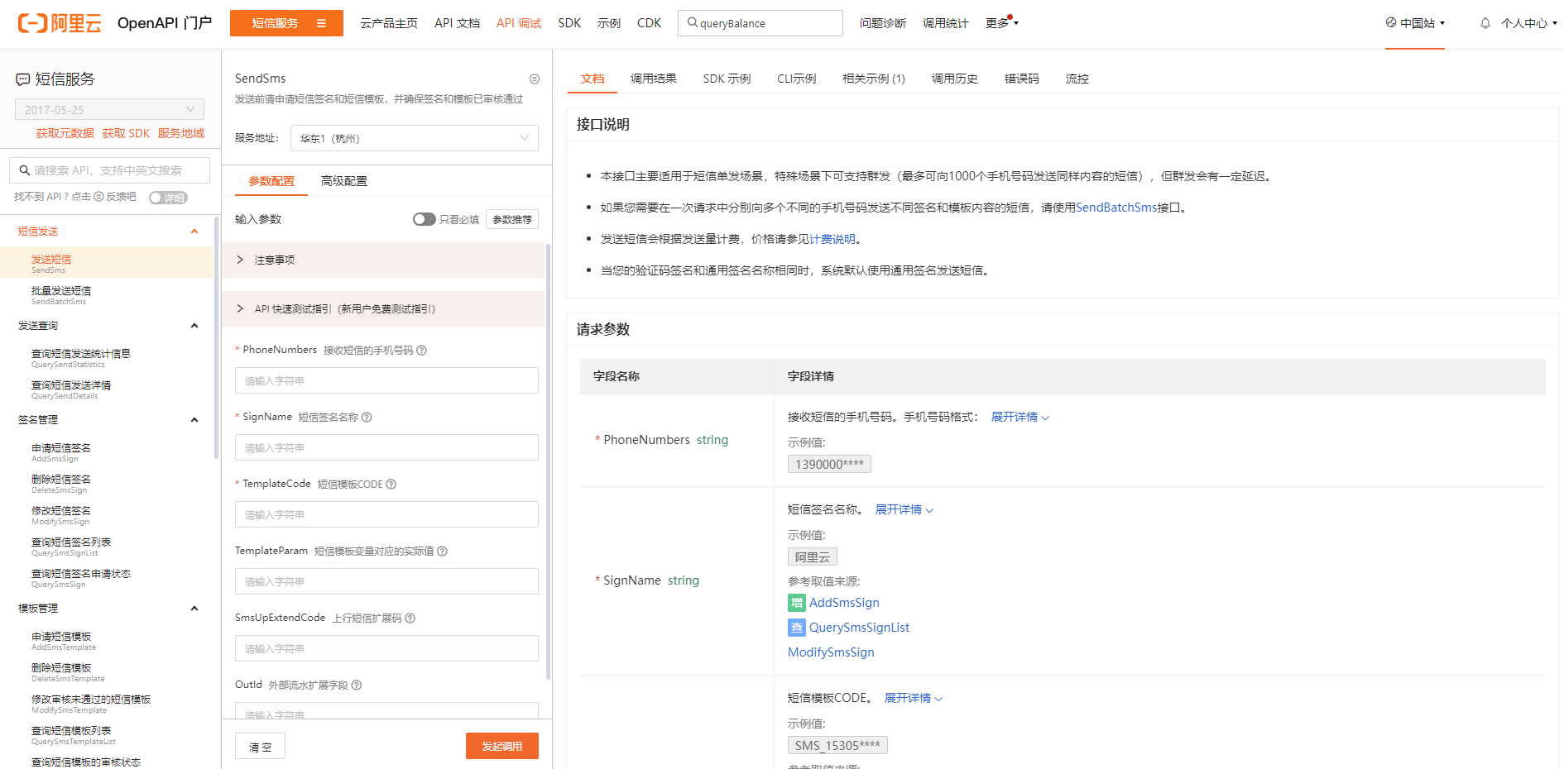Click the 服务地域 link
Viewport: 1564px width, 769px height.
(x=181, y=133)
